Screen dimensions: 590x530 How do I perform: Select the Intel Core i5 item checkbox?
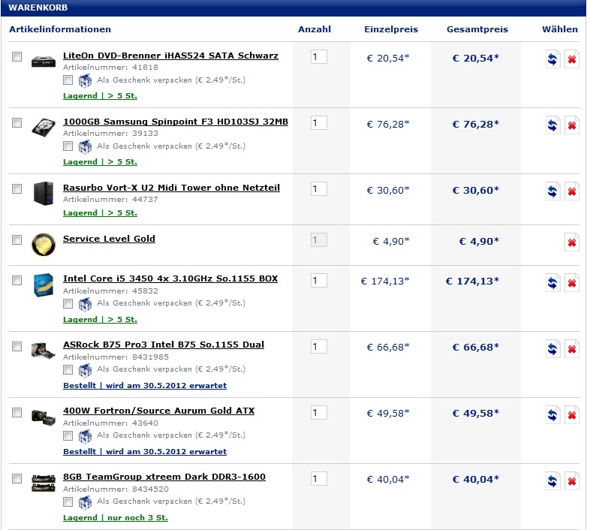(x=17, y=281)
